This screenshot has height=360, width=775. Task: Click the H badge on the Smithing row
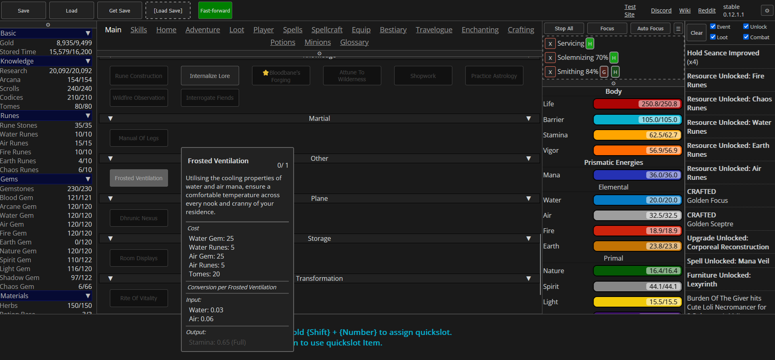click(615, 72)
